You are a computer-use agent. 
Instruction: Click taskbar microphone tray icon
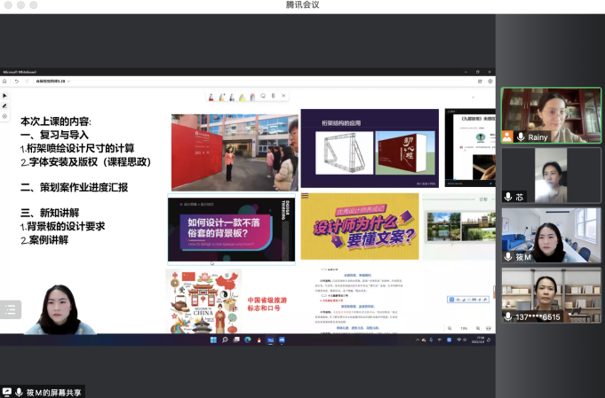click(431, 339)
